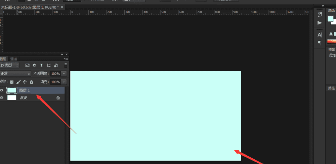
Task: Close the floating layers panel
Action: click(67, 54)
